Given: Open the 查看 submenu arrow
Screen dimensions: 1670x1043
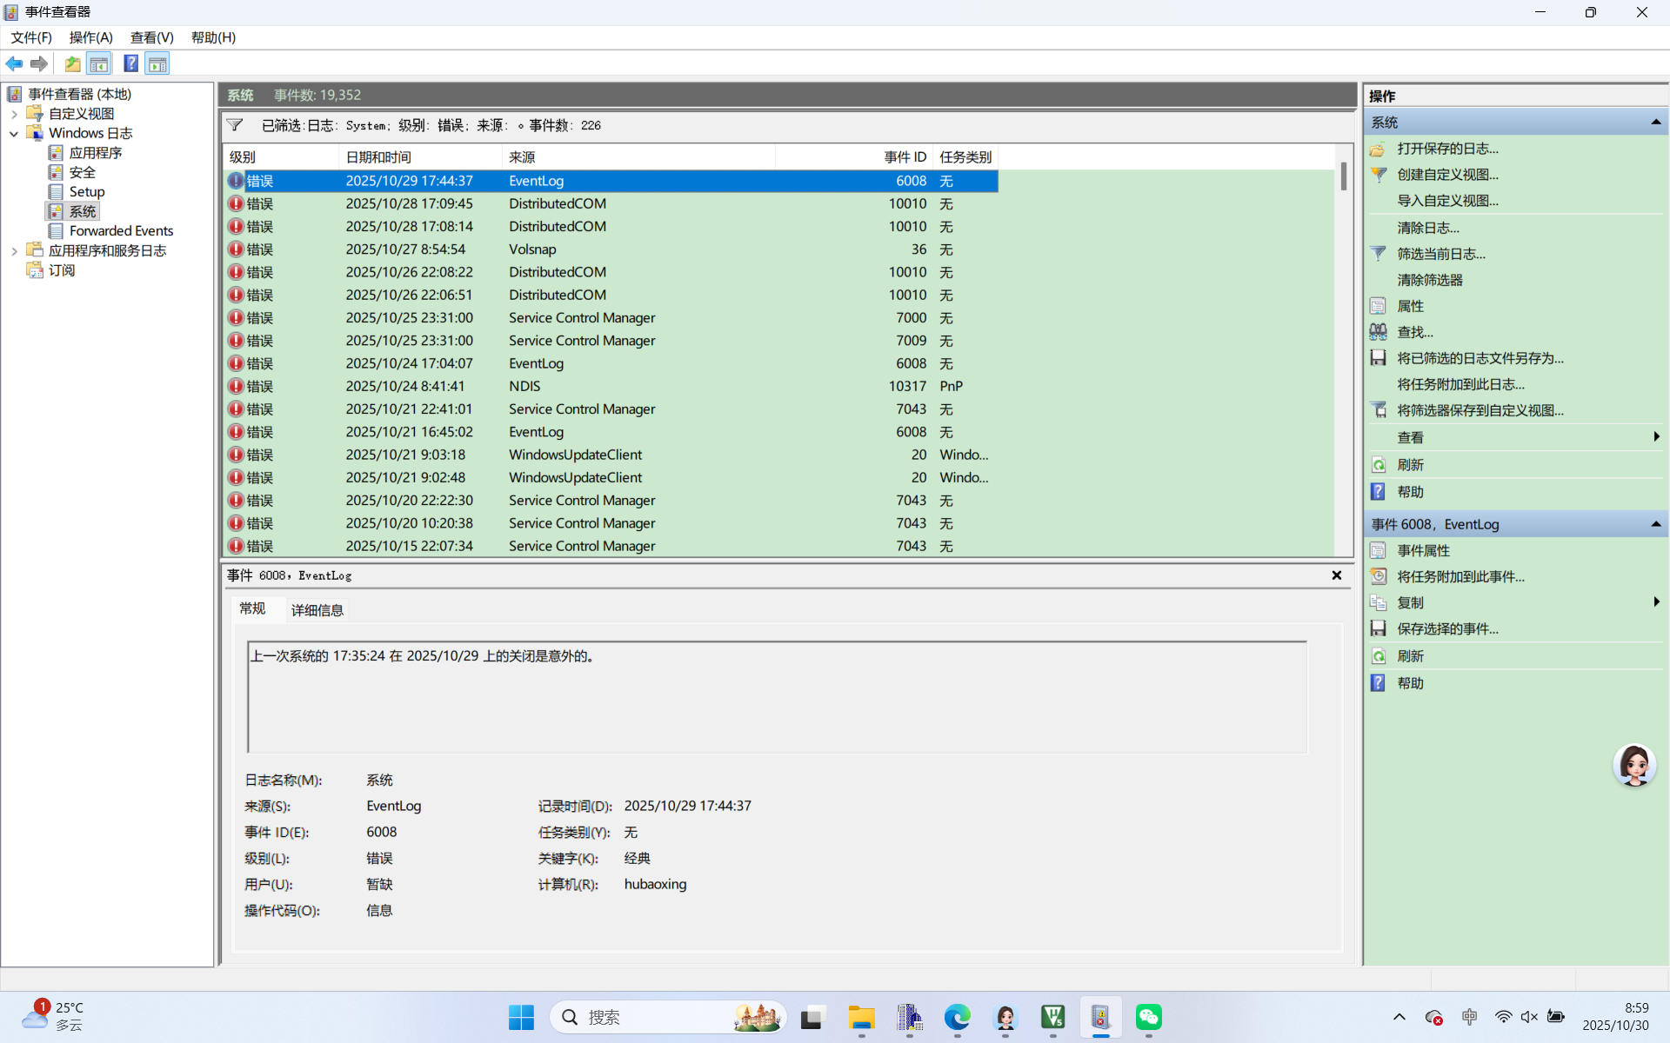Looking at the screenshot, I should [x=1655, y=437].
